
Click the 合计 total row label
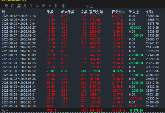tap(5, 110)
